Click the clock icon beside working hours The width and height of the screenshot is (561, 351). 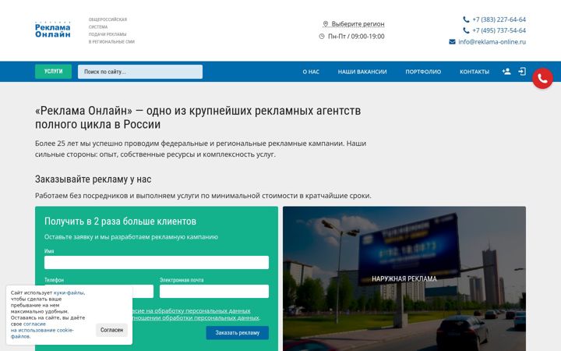tap(322, 36)
